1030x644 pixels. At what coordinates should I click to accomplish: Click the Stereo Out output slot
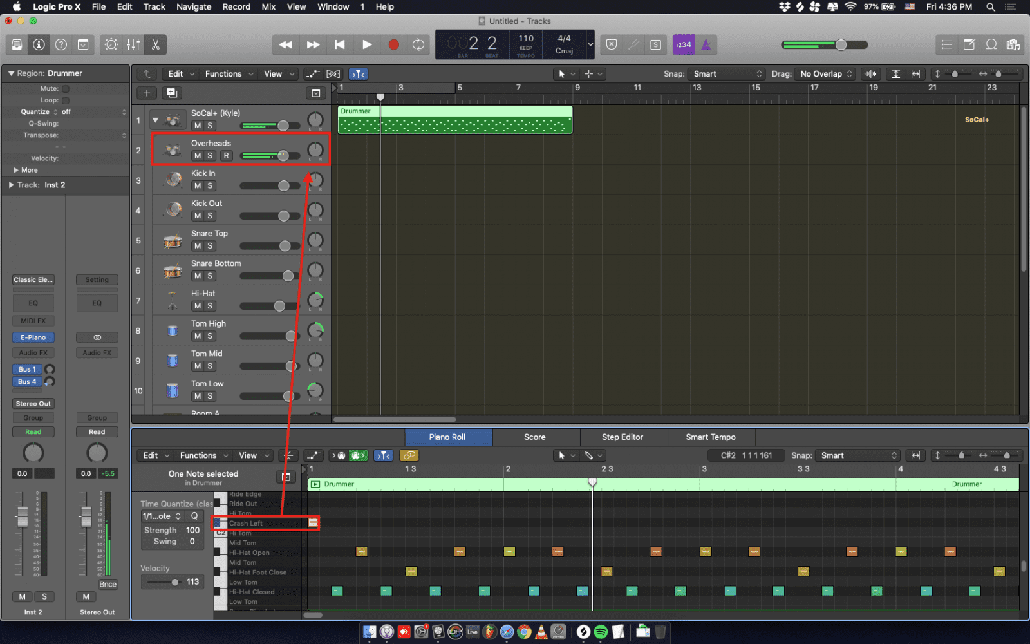pos(33,404)
